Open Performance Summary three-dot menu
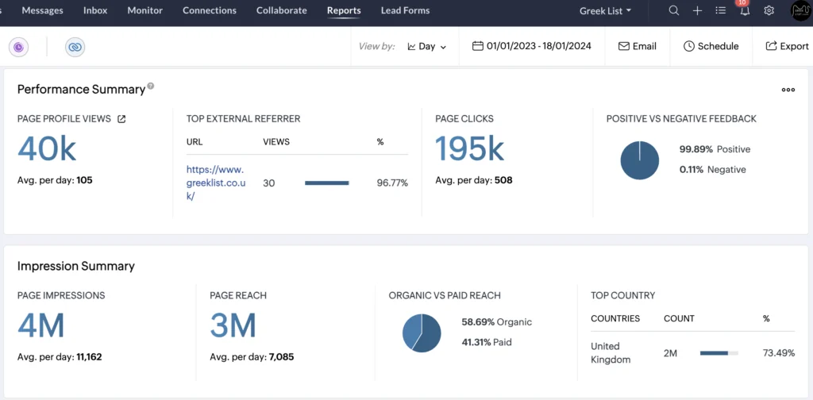813x400 pixels. click(x=788, y=90)
